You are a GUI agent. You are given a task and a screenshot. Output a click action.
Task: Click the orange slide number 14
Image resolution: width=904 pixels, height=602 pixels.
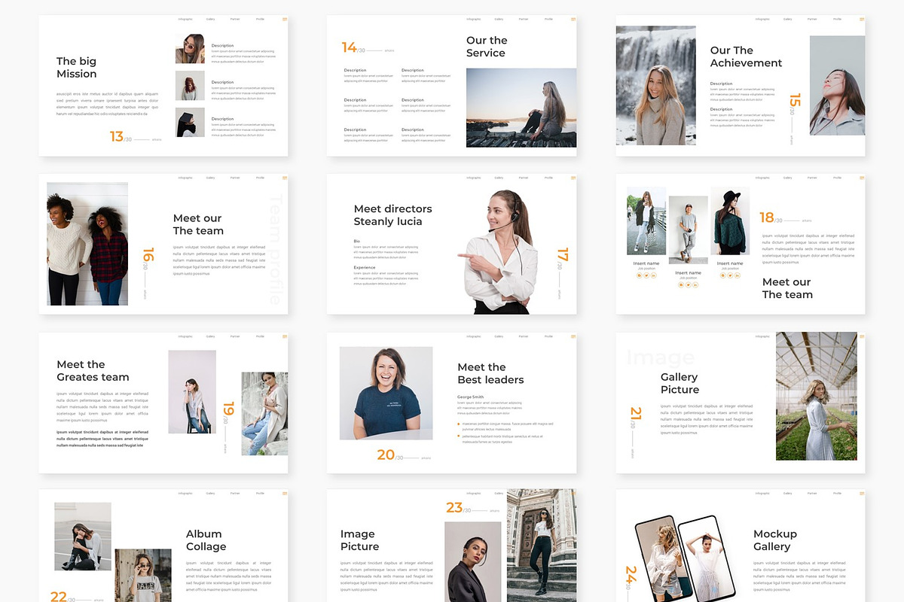click(x=349, y=47)
